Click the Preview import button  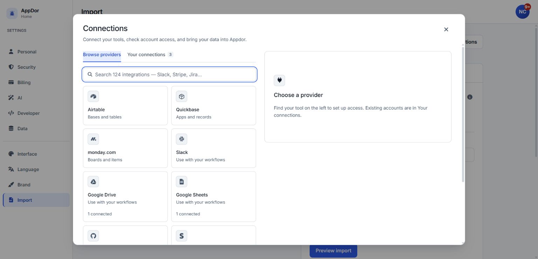click(333, 251)
